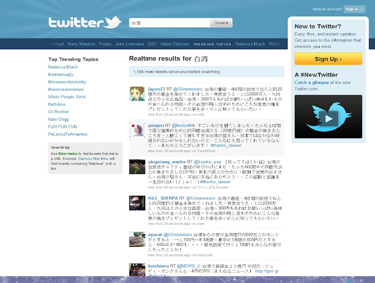
Task: Open White People Stink trending topic
Action: coord(67,97)
